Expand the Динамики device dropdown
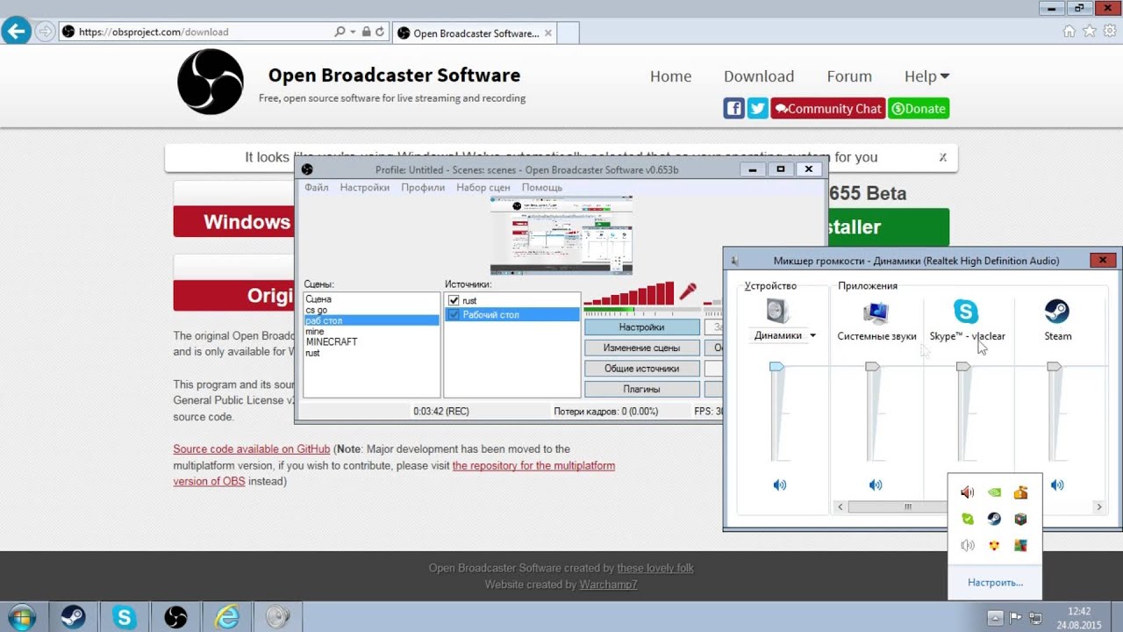 pos(812,336)
